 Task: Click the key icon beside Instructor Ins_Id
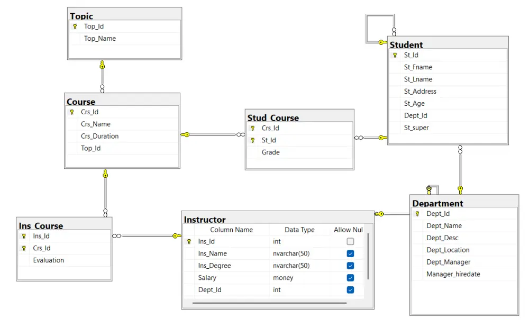(x=189, y=241)
